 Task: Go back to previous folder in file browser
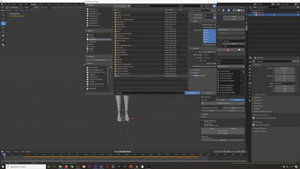click(x=115, y=6)
